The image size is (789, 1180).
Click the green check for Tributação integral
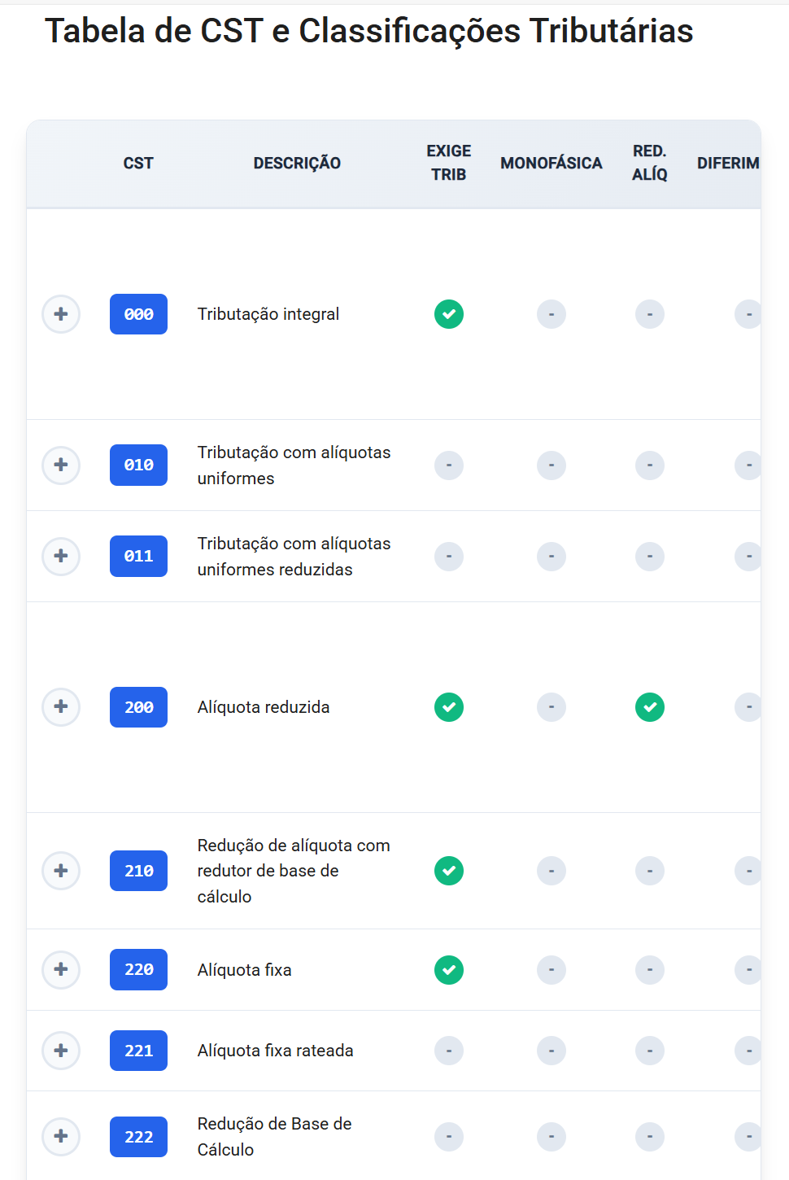[x=449, y=314]
